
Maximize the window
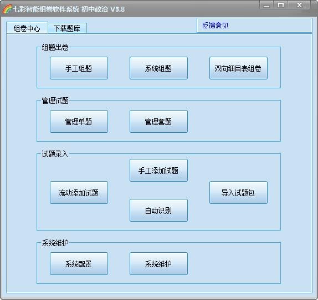(x=281, y=5)
